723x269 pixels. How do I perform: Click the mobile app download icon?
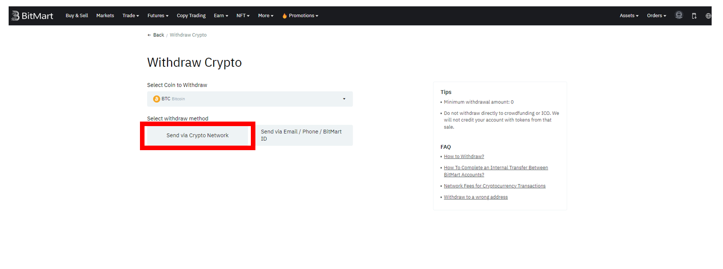click(694, 16)
